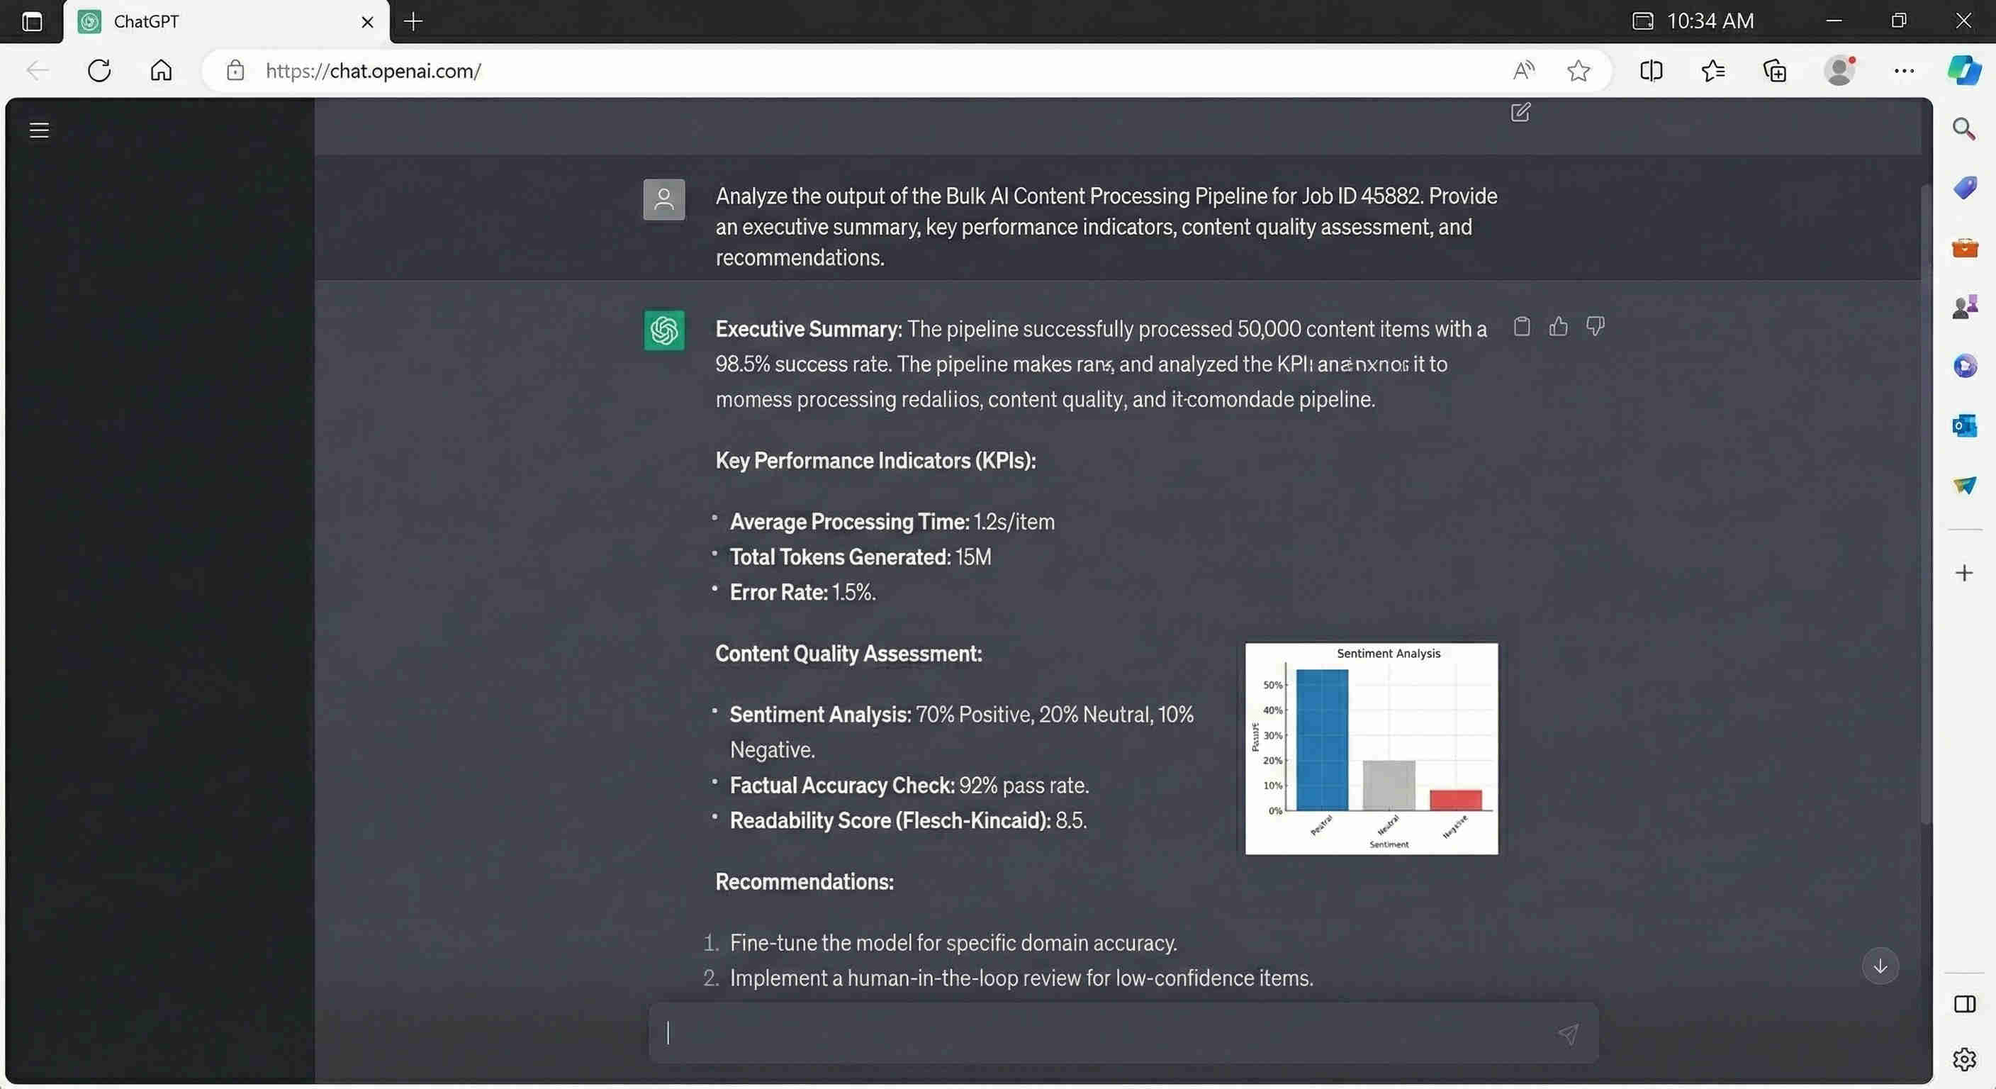Click the clock at 10:34 AM
This screenshot has width=1996, height=1089.
pyautogui.click(x=1710, y=21)
